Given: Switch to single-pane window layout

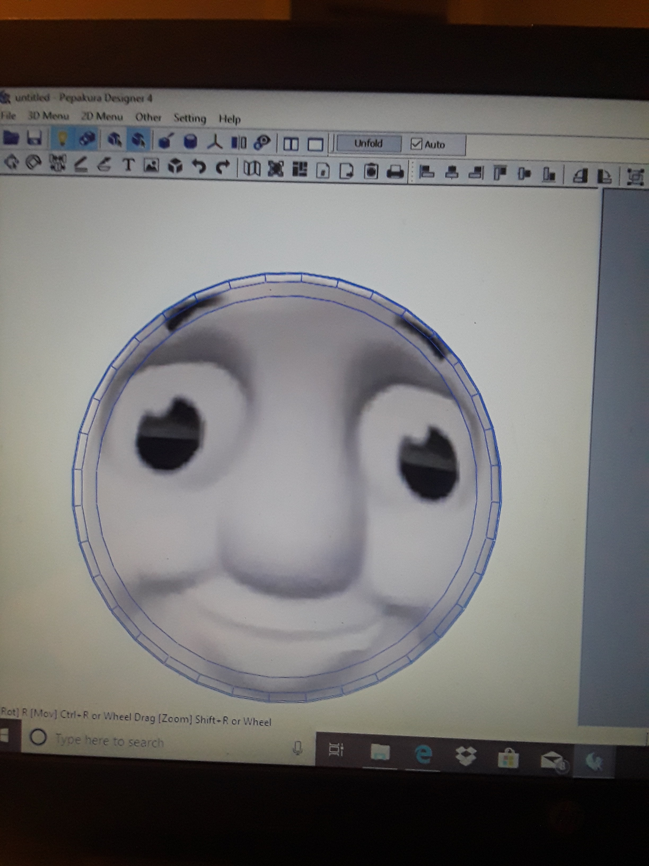Looking at the screenshot, I should (315, 145).
